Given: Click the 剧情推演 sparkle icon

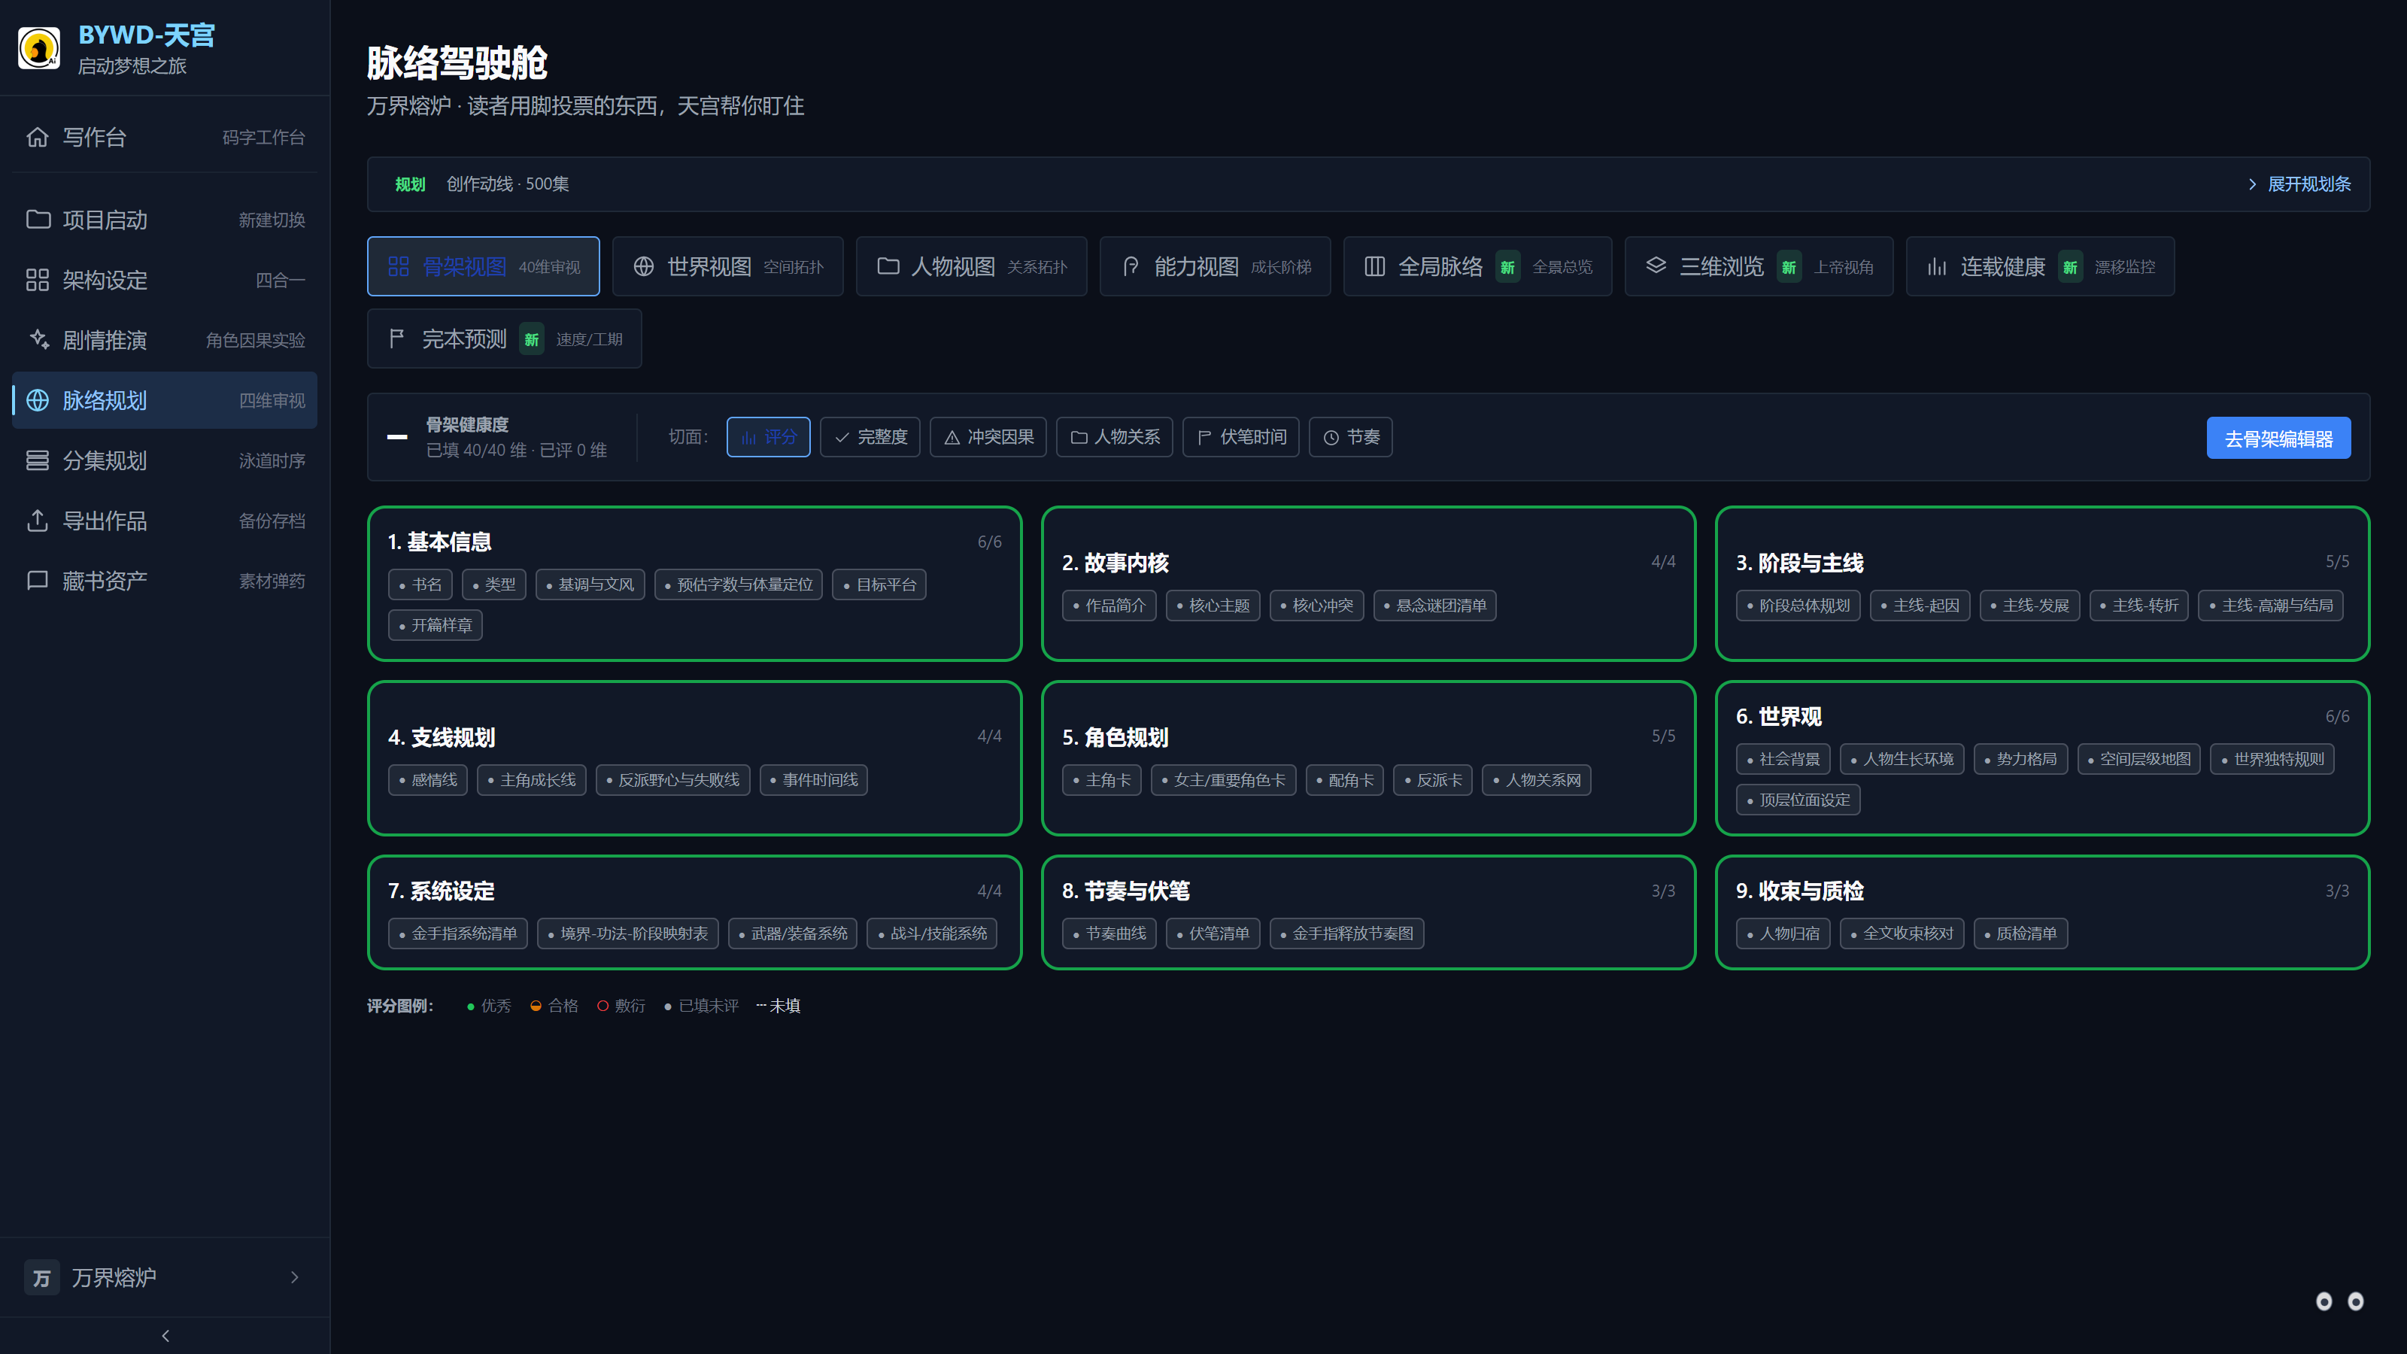Looking at the screenshot, I should click(x=38, y=340).
